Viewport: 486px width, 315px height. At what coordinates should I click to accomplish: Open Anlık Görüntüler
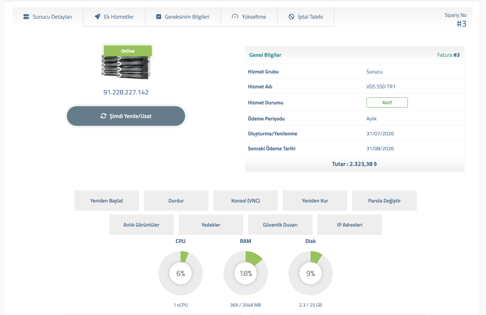[142, 225]
